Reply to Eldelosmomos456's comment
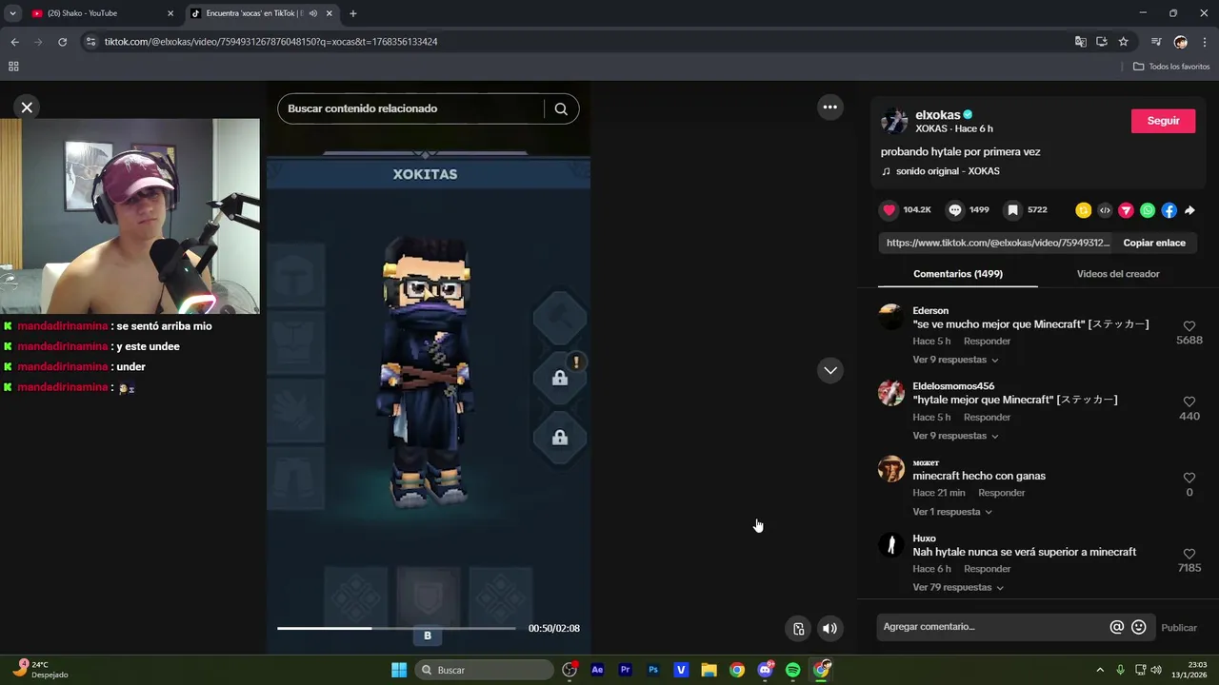This screenshot has height=685, width=1219. coord(987,417)
